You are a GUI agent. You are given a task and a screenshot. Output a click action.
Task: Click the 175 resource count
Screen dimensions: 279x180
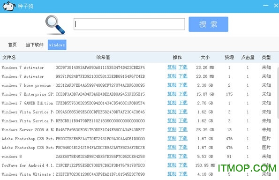click(x=229, y=94)
